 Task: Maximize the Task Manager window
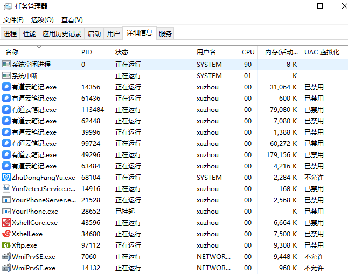click(320, 6)
